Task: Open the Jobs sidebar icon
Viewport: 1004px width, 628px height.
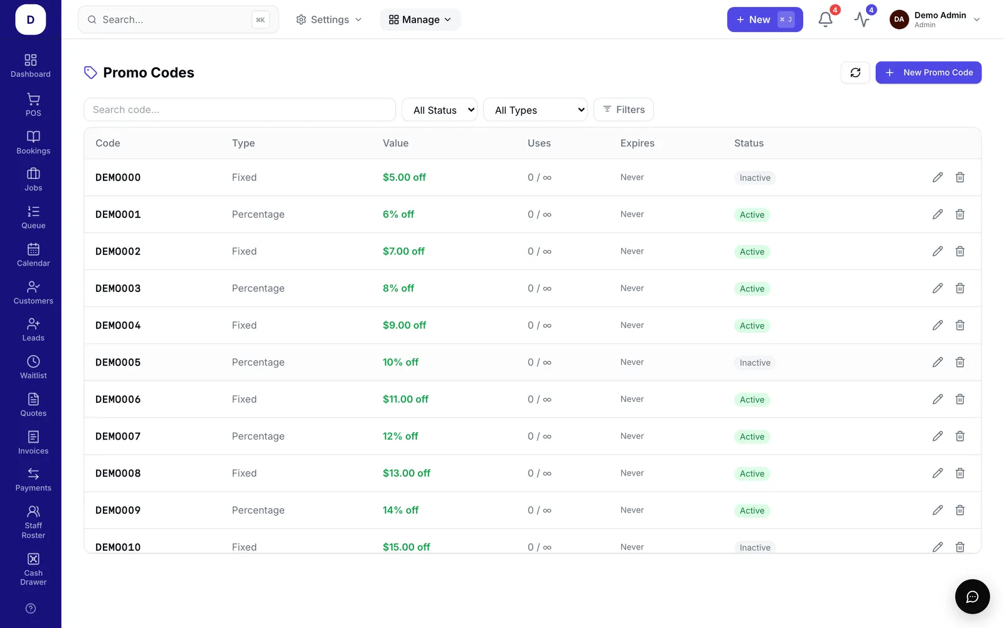Action: click(x=33, y=180)
